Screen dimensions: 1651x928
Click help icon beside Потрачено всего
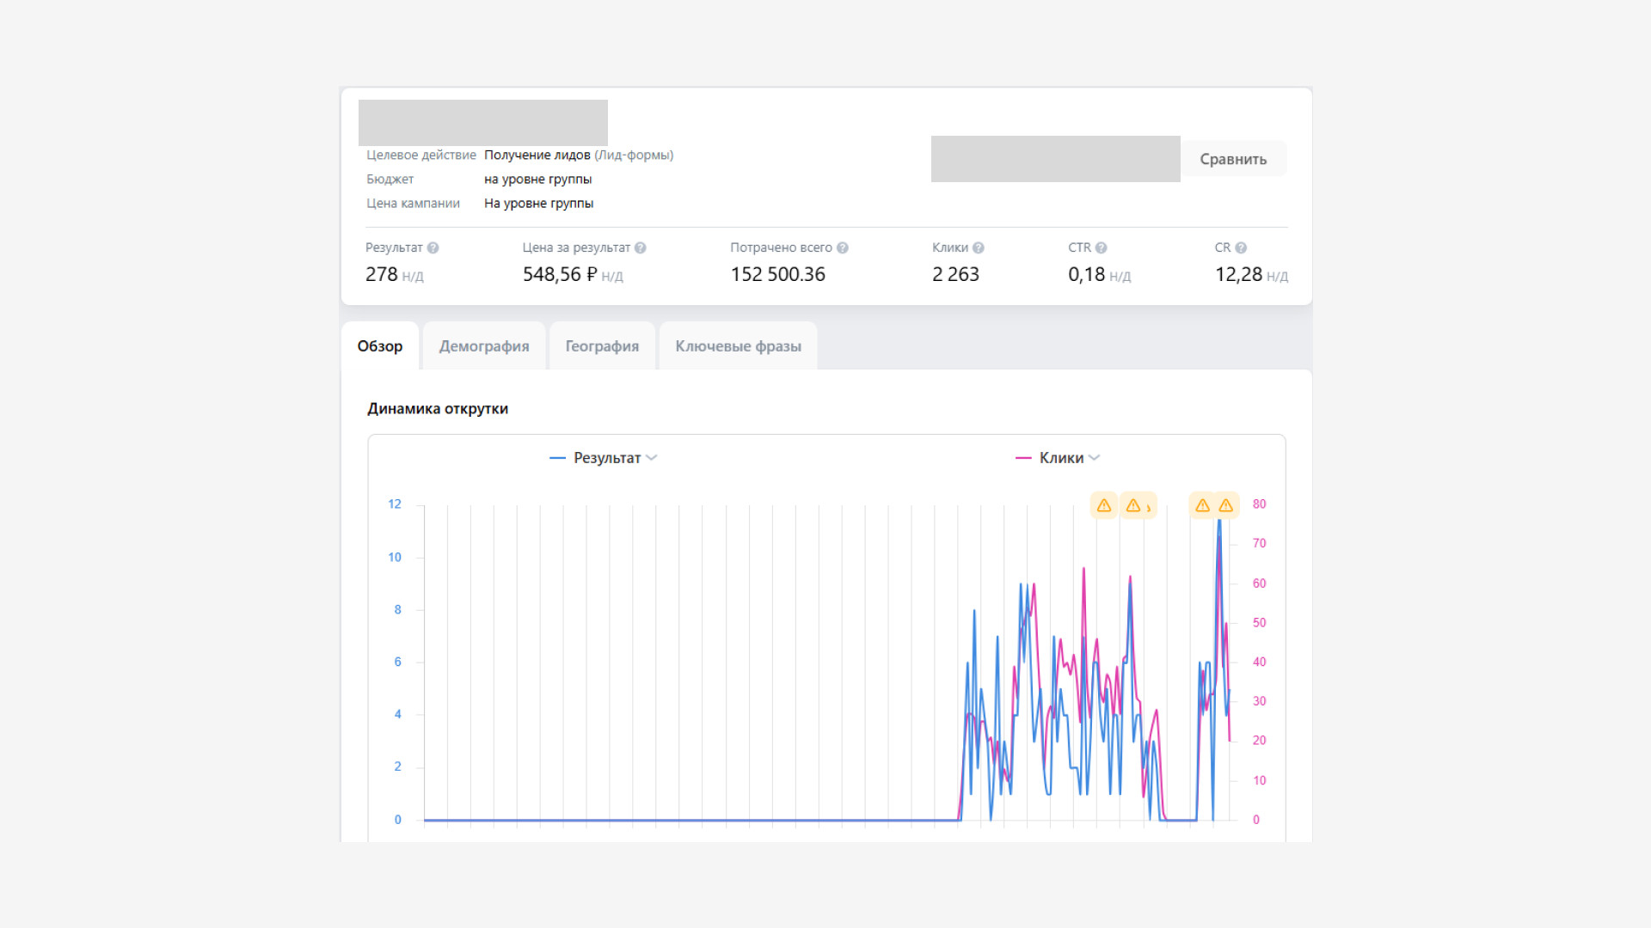point(843,248)
